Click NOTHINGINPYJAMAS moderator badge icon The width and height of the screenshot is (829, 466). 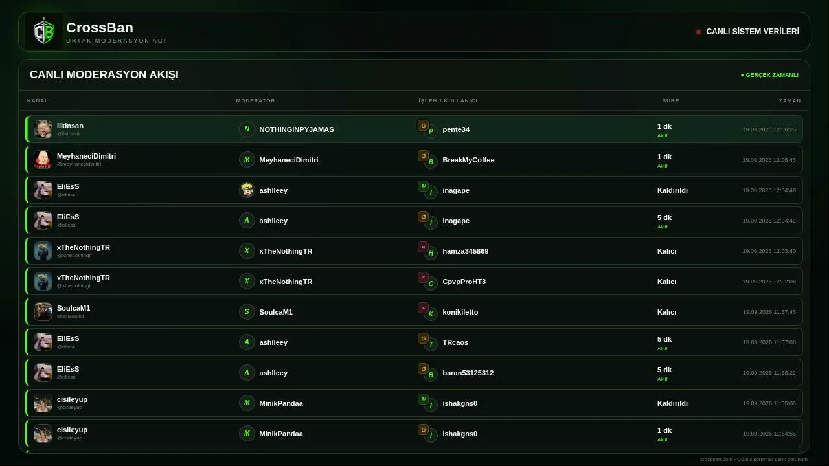click(x=247, y=129)
